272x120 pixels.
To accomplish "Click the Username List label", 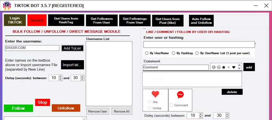I will tap(98, 39).
